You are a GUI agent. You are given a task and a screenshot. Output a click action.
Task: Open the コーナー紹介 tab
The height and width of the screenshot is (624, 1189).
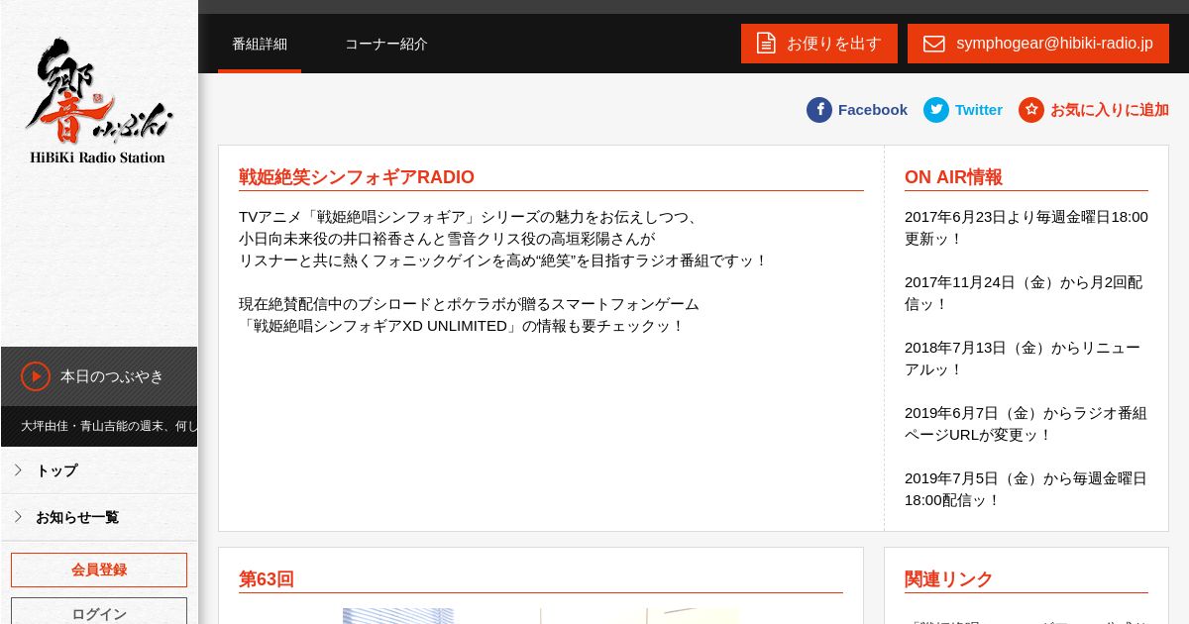tap(386, 44)
